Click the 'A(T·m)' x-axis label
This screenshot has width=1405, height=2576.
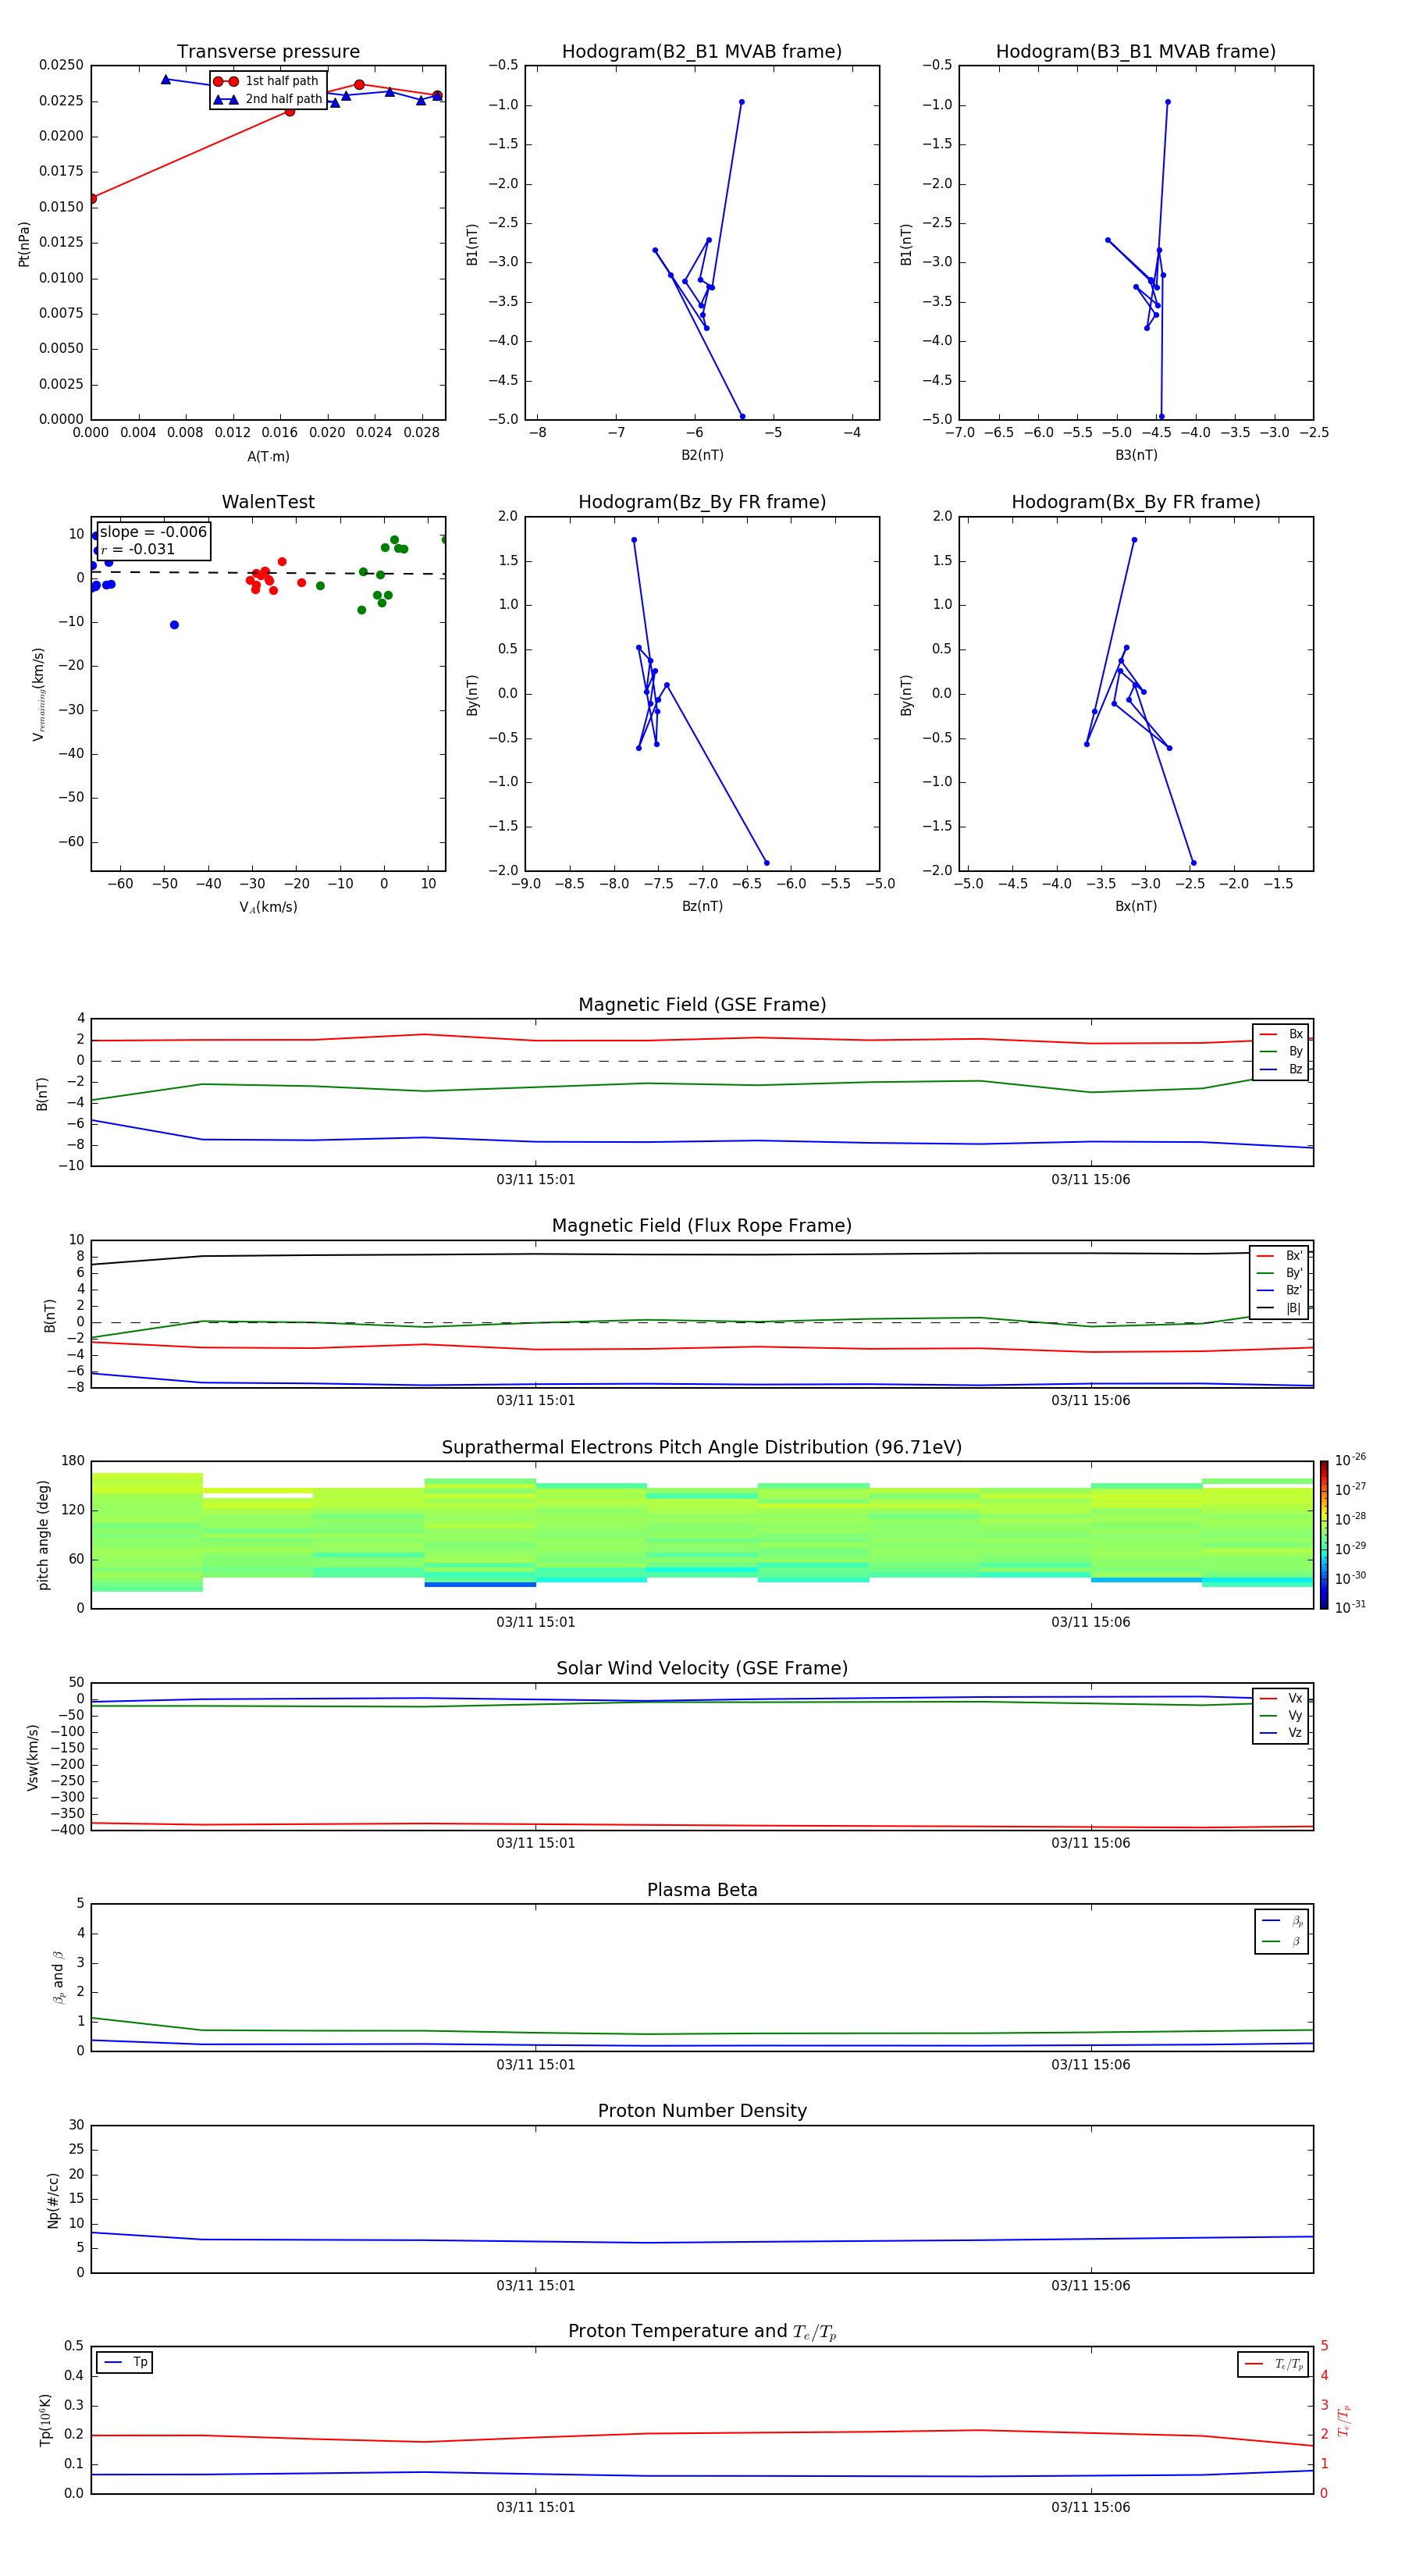268,456
